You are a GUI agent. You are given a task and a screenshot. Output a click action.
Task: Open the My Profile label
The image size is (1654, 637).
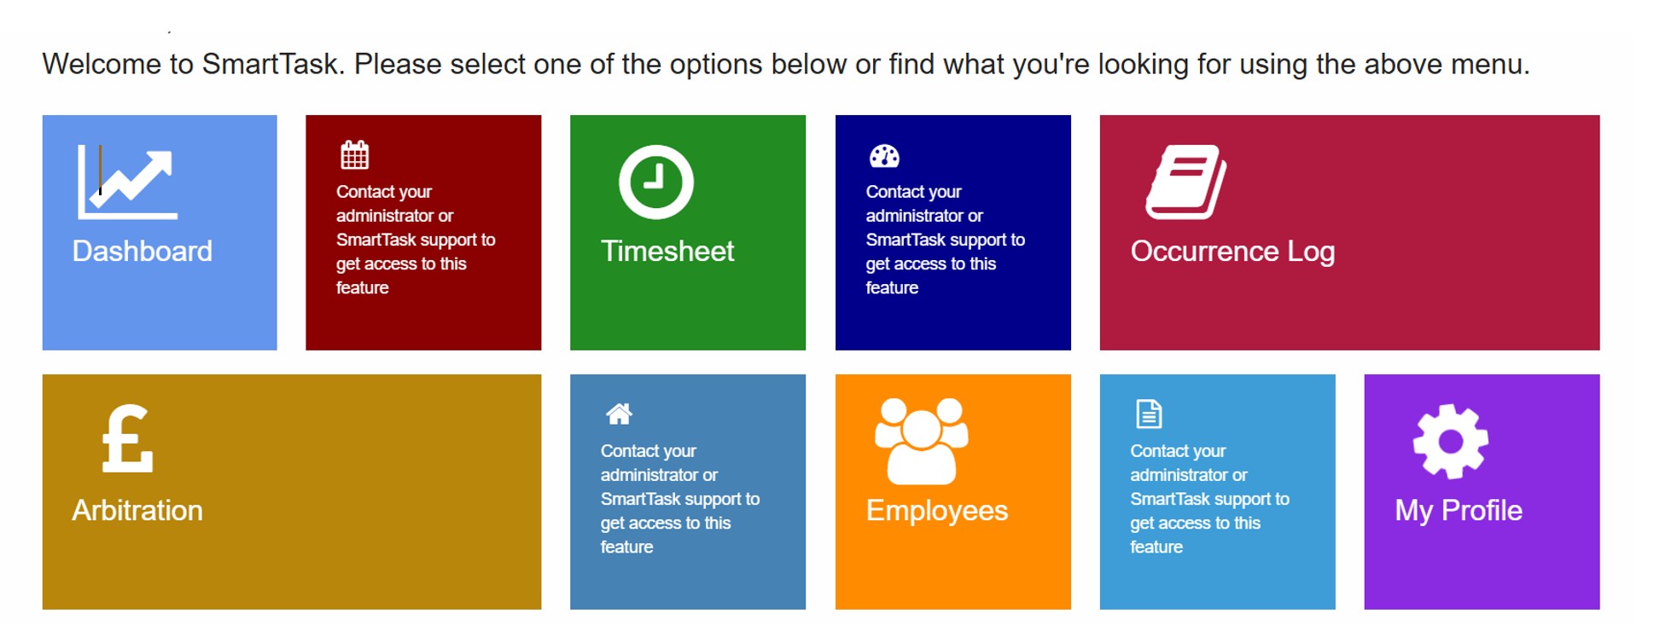point(1458,511)
